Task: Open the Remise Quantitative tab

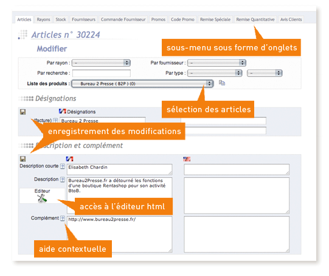Action: [255, 19]
